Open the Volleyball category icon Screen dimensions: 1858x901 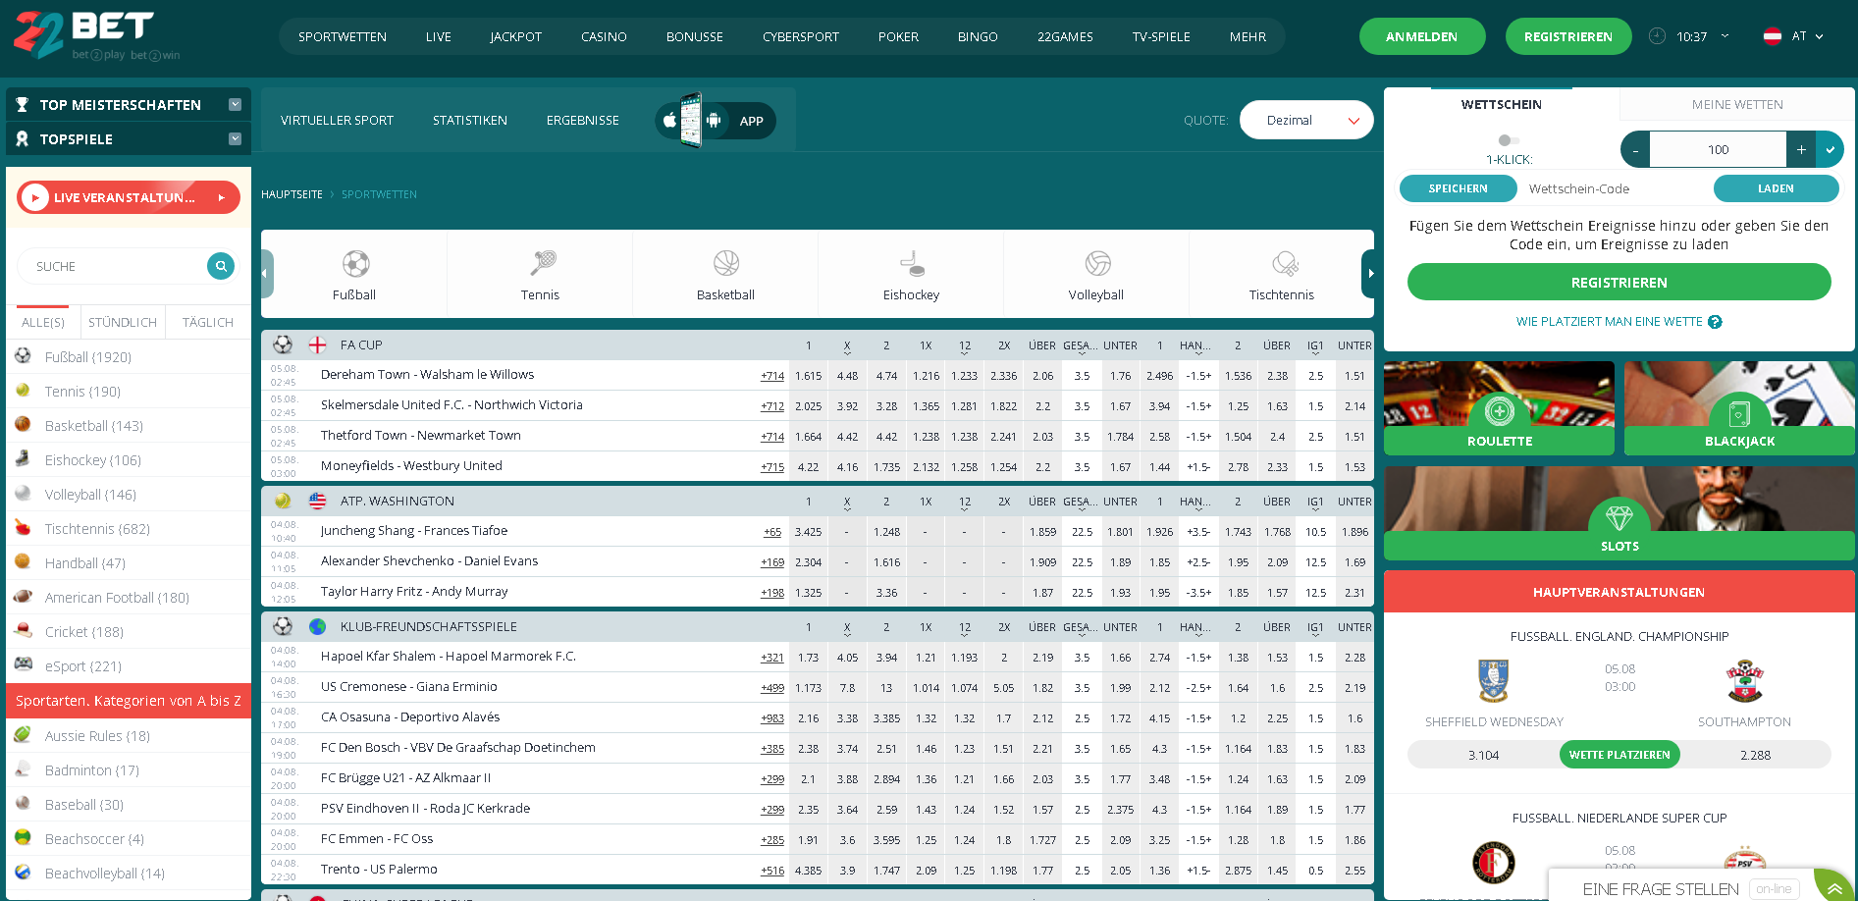[1096, 263]
